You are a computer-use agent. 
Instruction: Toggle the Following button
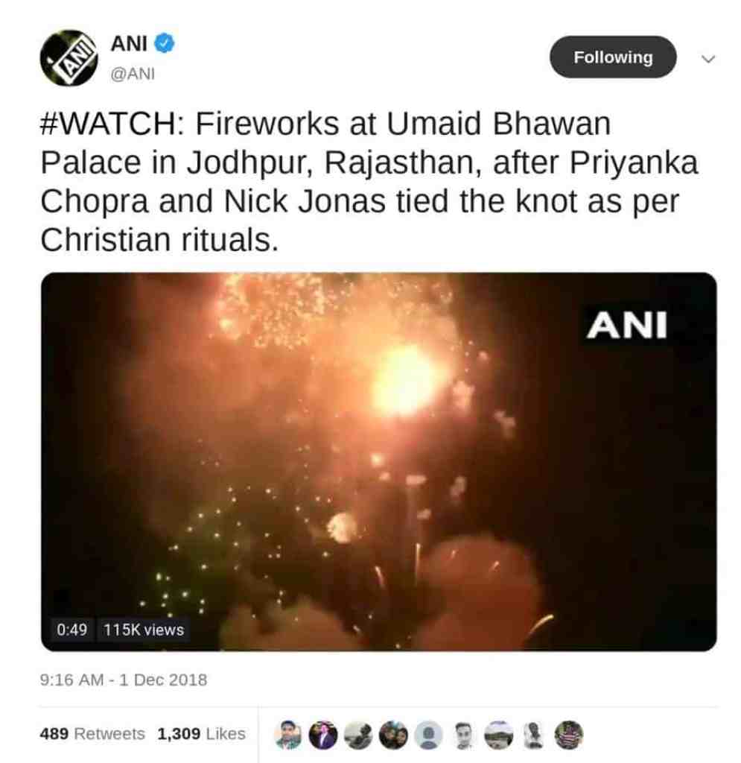coord(613,57)
